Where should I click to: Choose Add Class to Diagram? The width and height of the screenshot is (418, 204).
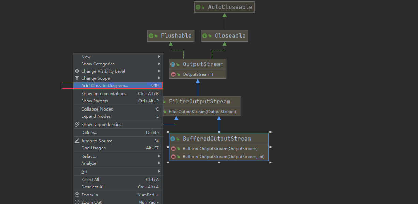point(118,86)
